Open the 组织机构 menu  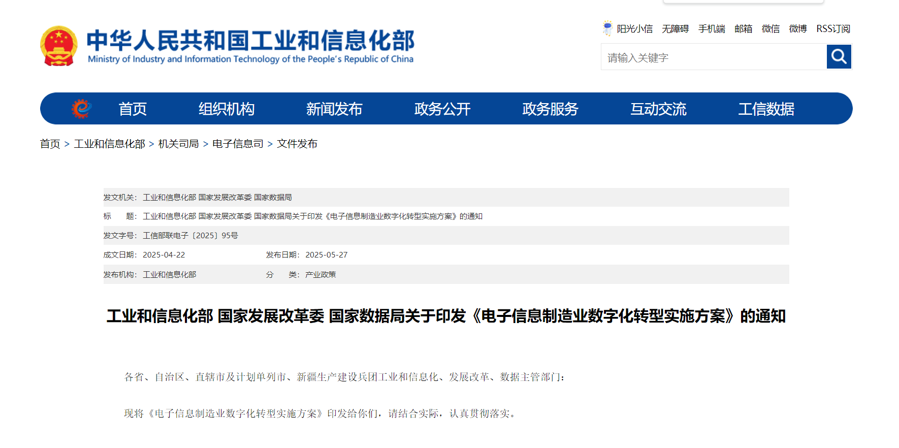(x=227, y=109)
